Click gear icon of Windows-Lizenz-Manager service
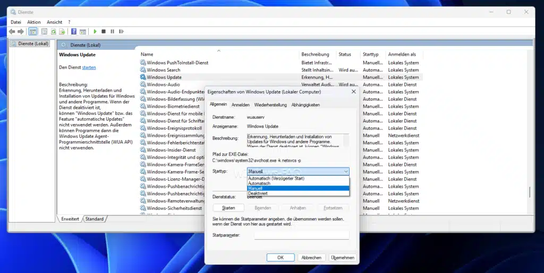This screenshot has width=544, height=273. pyautogui.click(x=143, y=179)
